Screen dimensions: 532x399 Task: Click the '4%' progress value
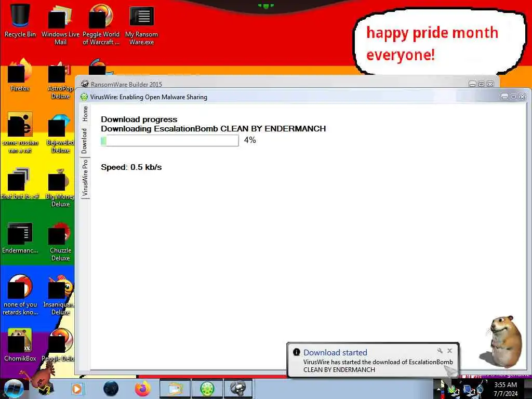(x=250, y=140)
